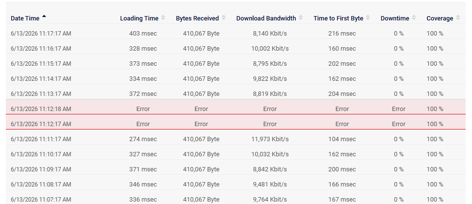The width and height of the screenshot is (472, 204).
Task: Sort by Download Bandwidth column label
Action: coord(266,19)
